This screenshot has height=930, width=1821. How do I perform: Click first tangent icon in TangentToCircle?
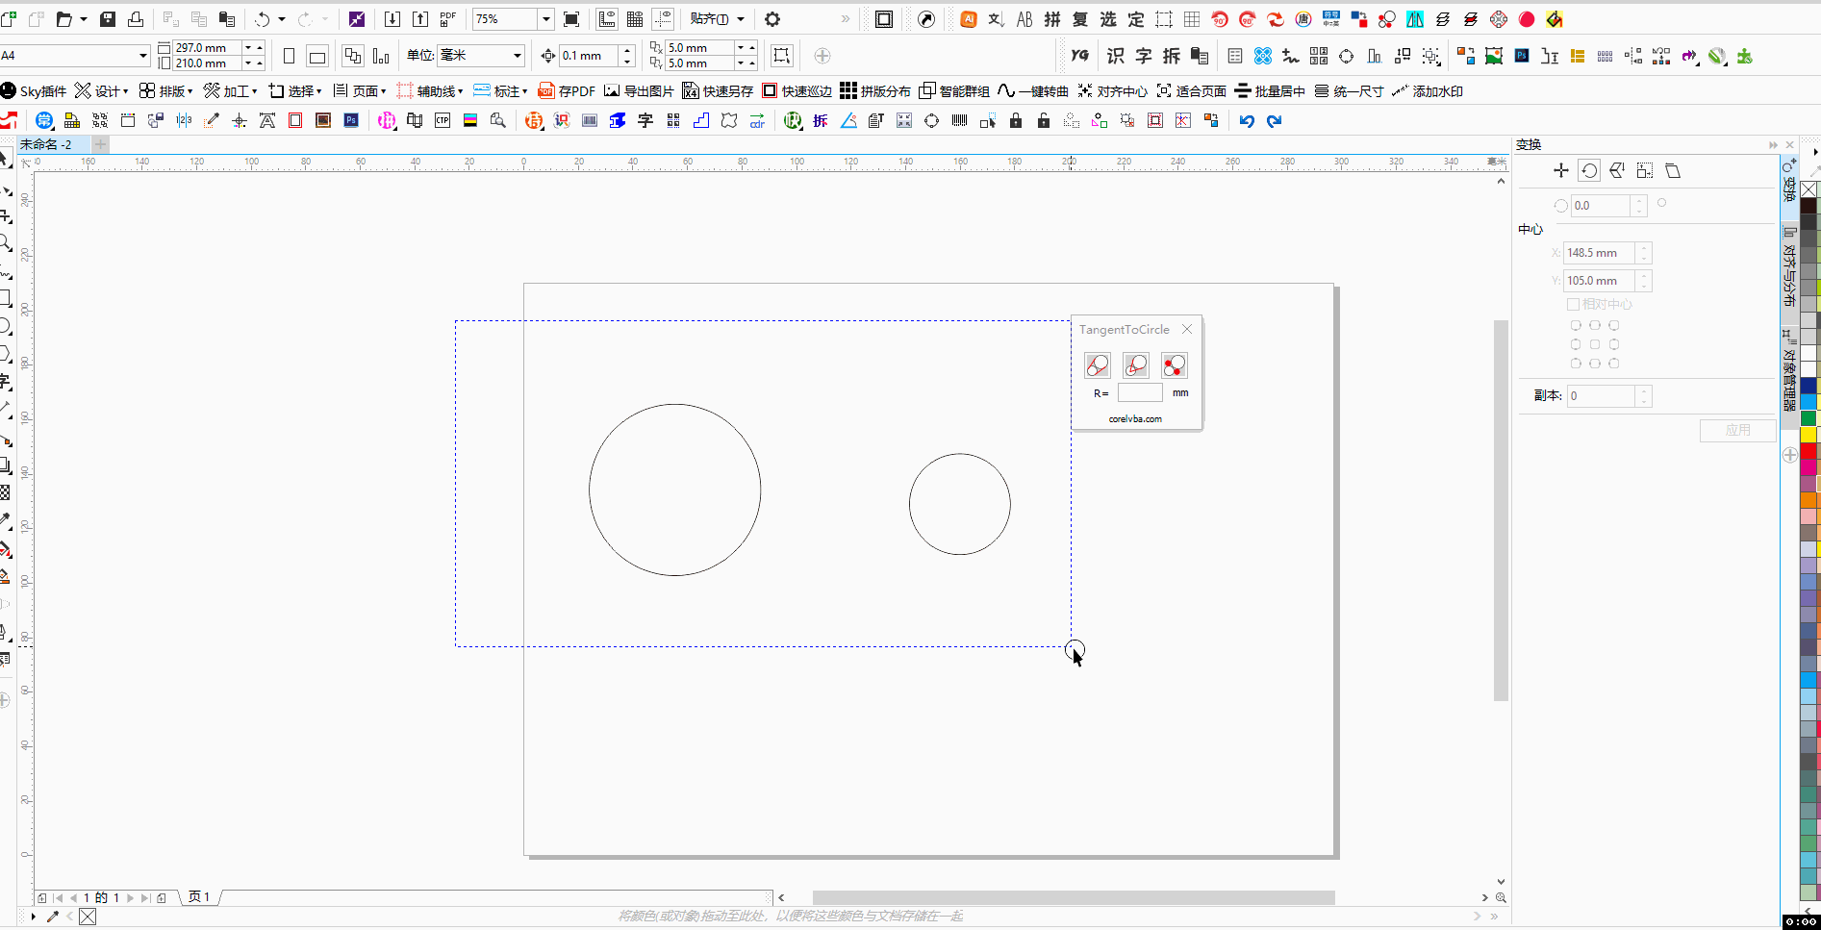pos(1097,365)
